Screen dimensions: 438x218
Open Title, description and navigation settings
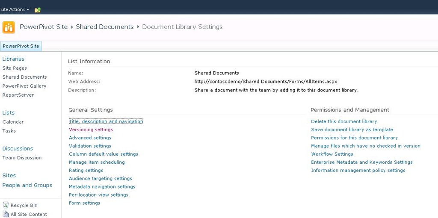point(106,121)
